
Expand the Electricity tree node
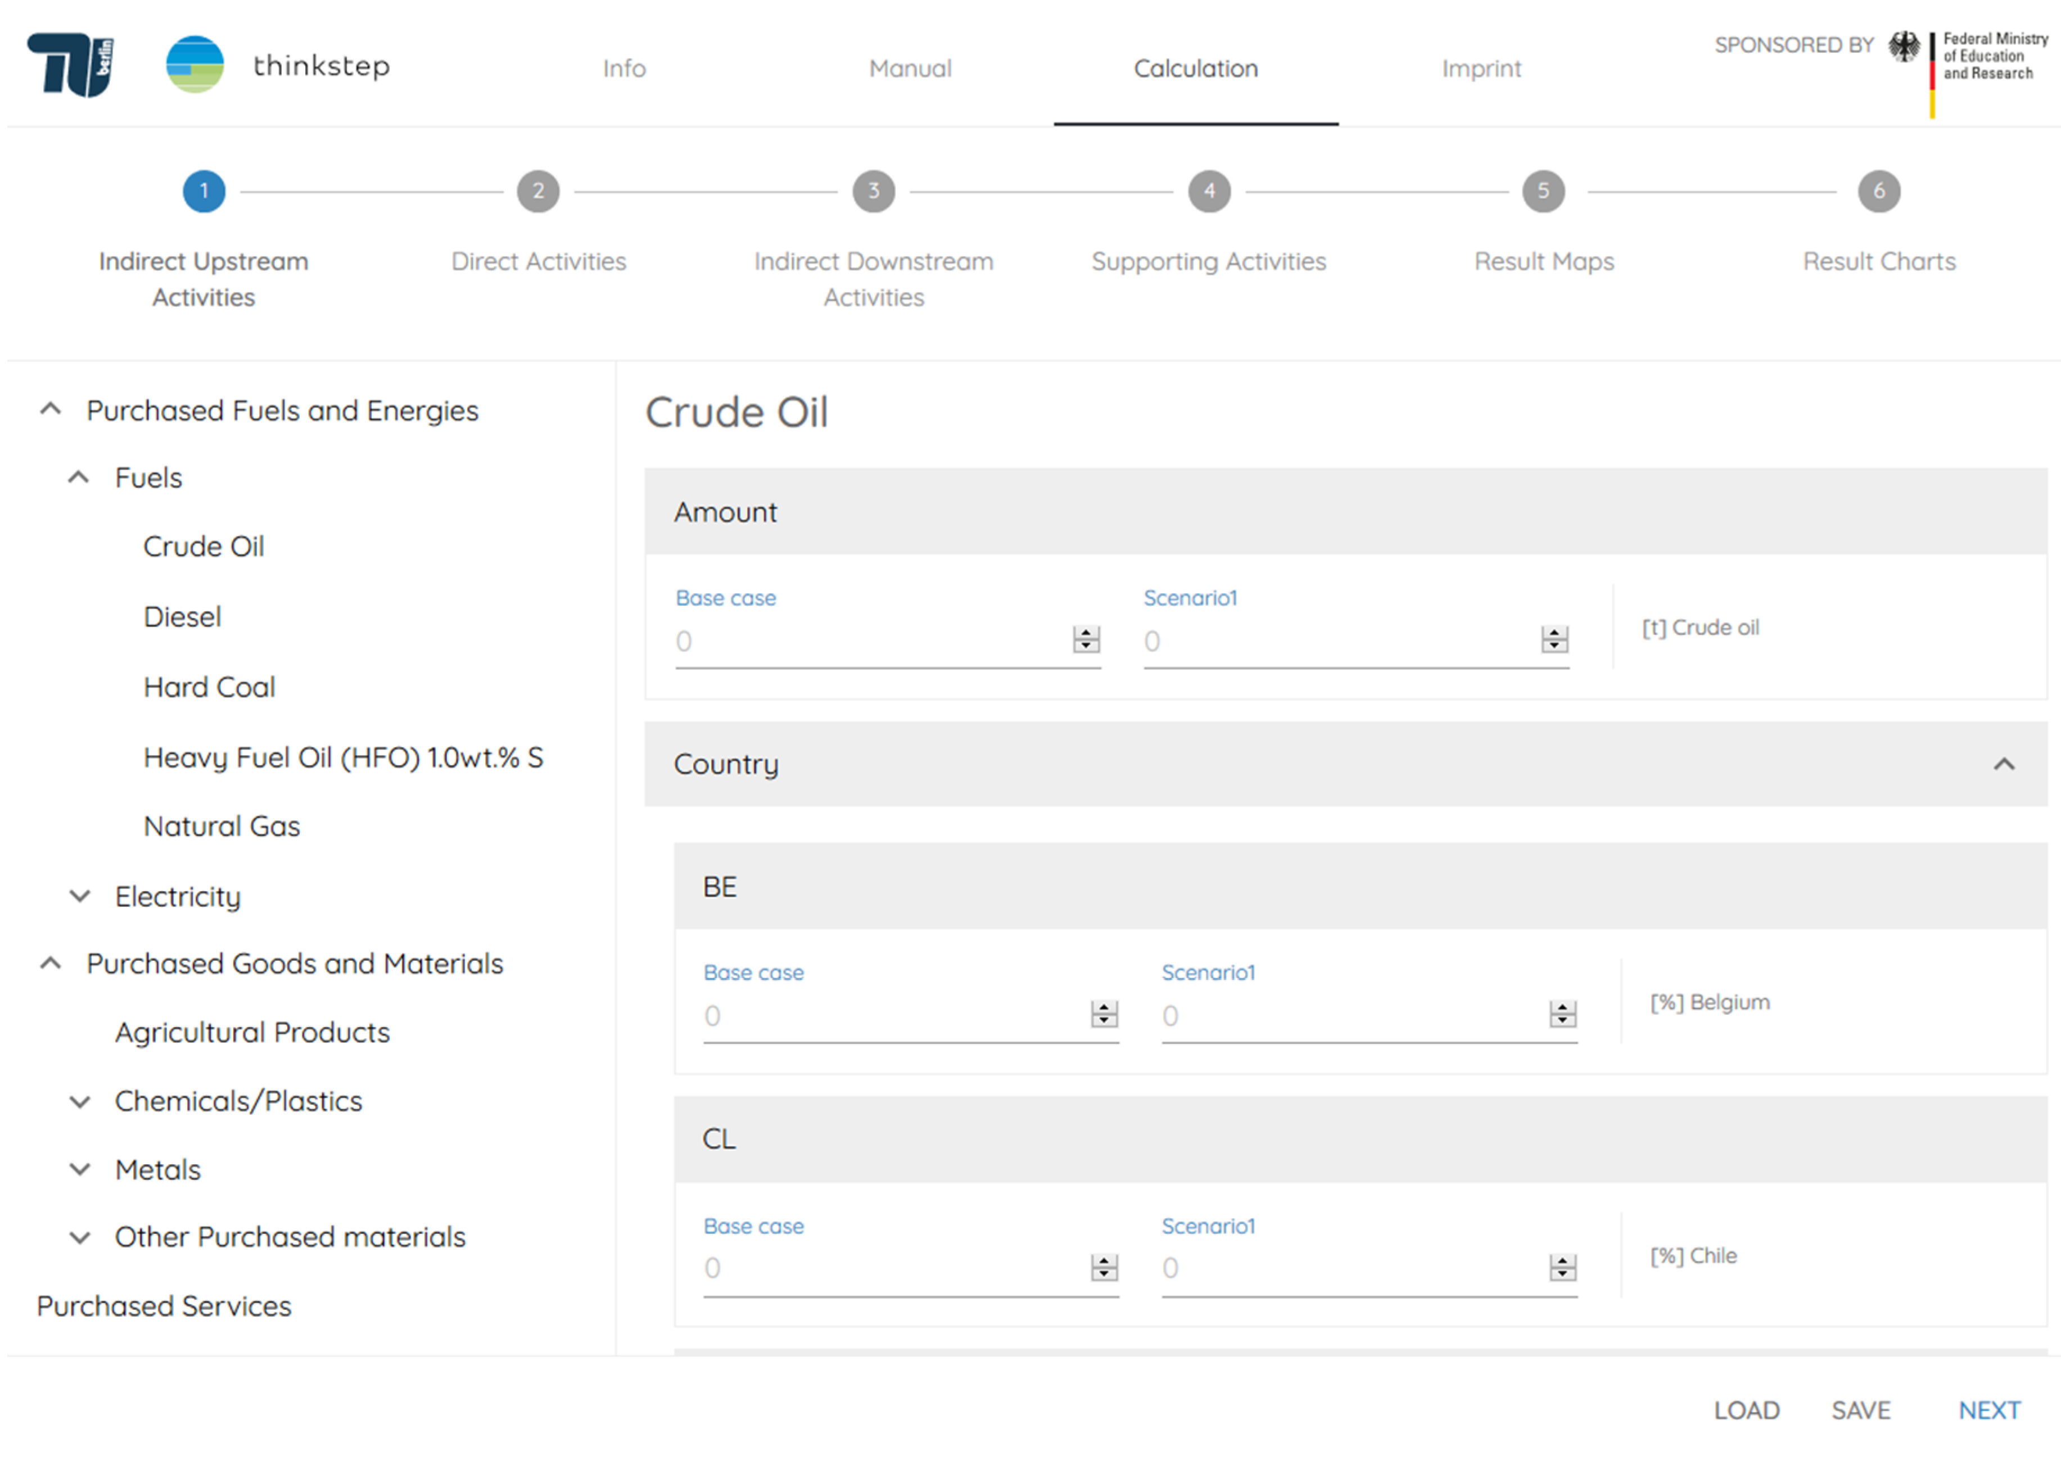tap(80, 896)
